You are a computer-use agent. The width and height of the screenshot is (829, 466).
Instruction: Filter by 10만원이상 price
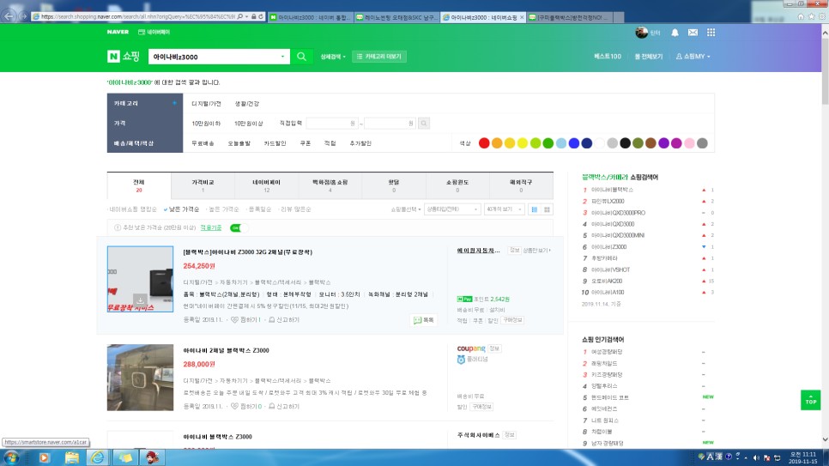[x=249, y=124]
